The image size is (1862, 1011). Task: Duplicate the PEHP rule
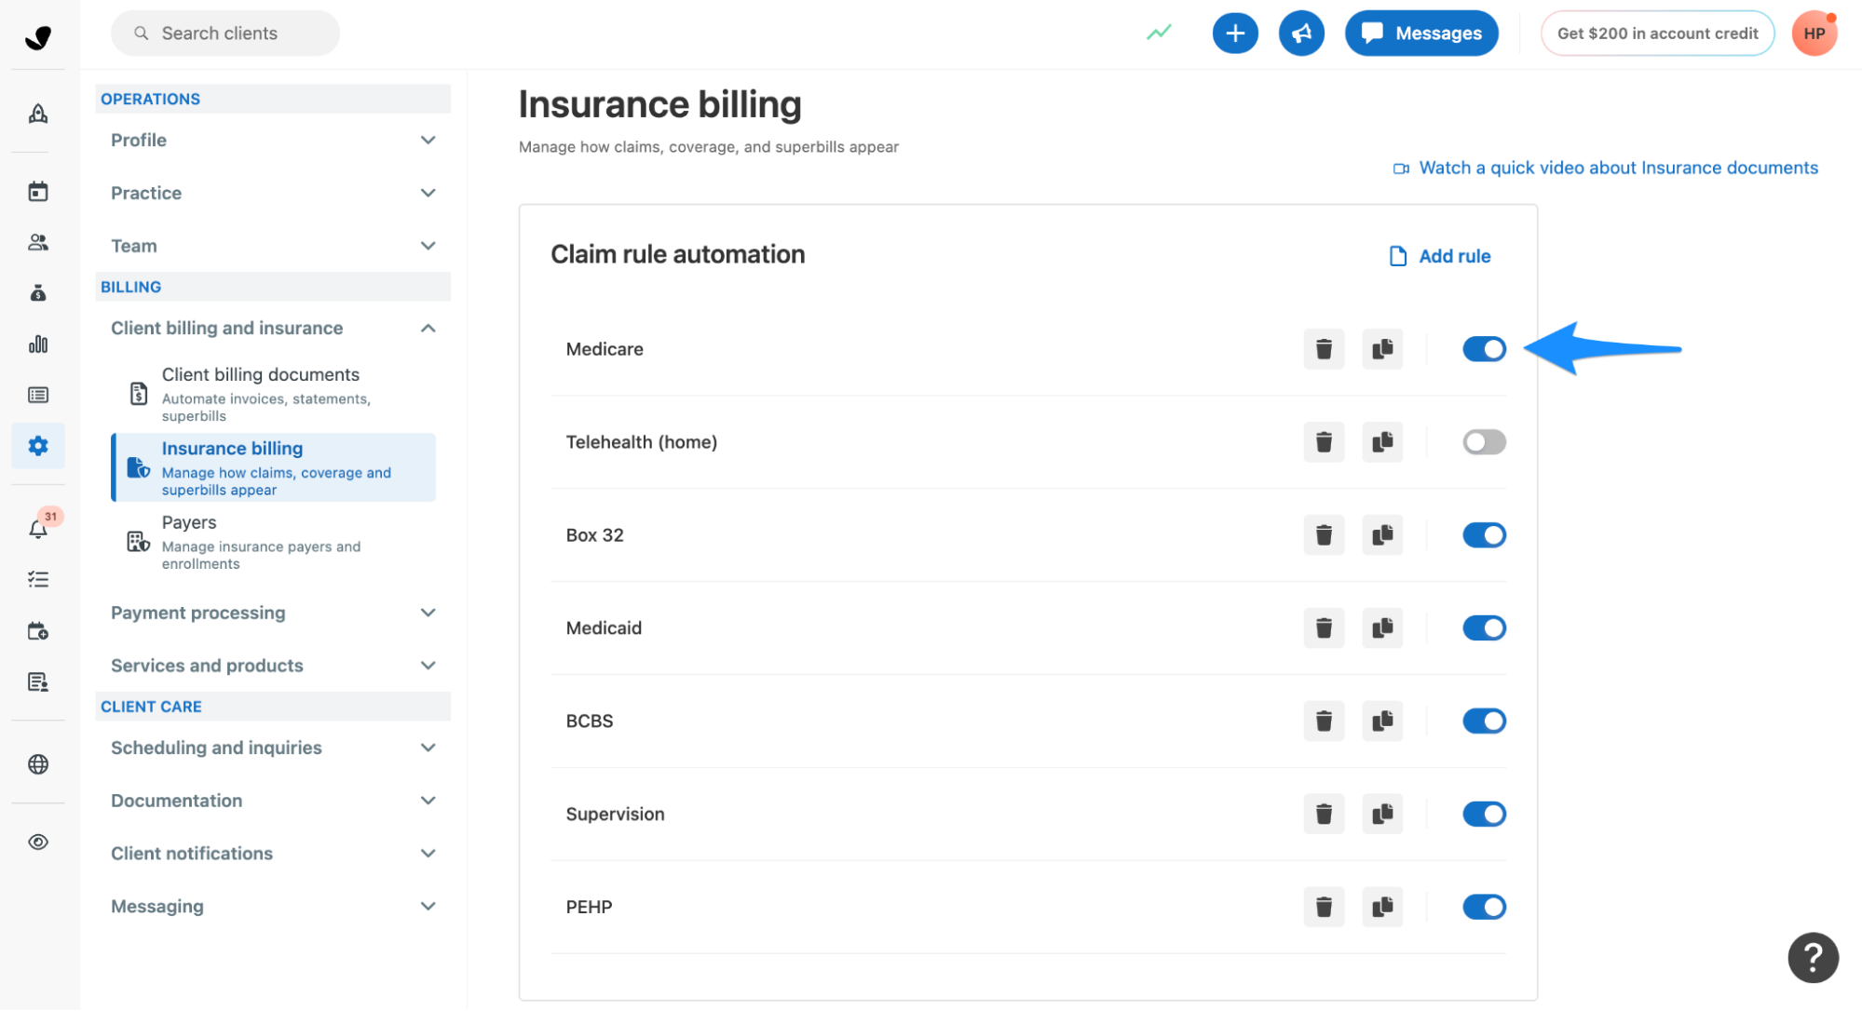tap(1382, 907)
